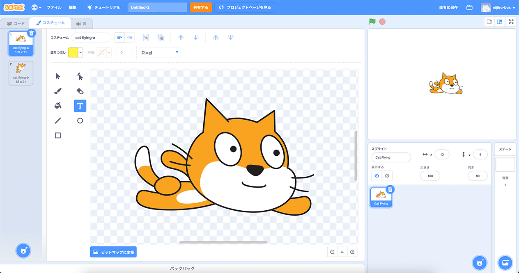Switch to large stage layout
This screenshot has width=519, height=273.
point(500,22)
